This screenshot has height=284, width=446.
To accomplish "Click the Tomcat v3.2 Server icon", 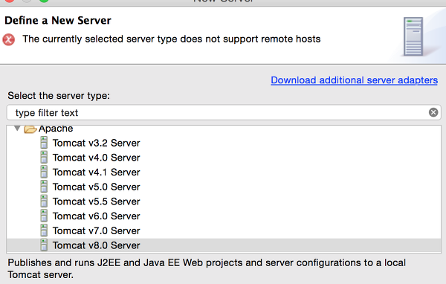I will coord(44,143).
